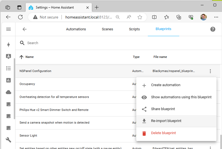Click the lightning bolt sidebar icon
Screen dimensions: 222x149
(x=8, y=45)
